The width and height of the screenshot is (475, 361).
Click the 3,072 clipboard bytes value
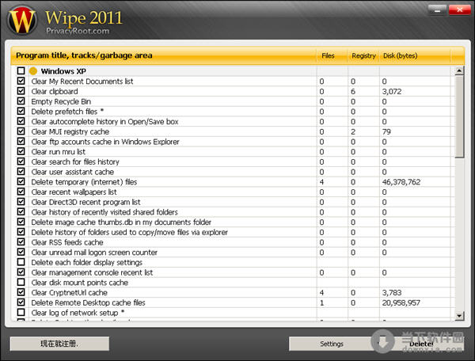pos(392,92)
